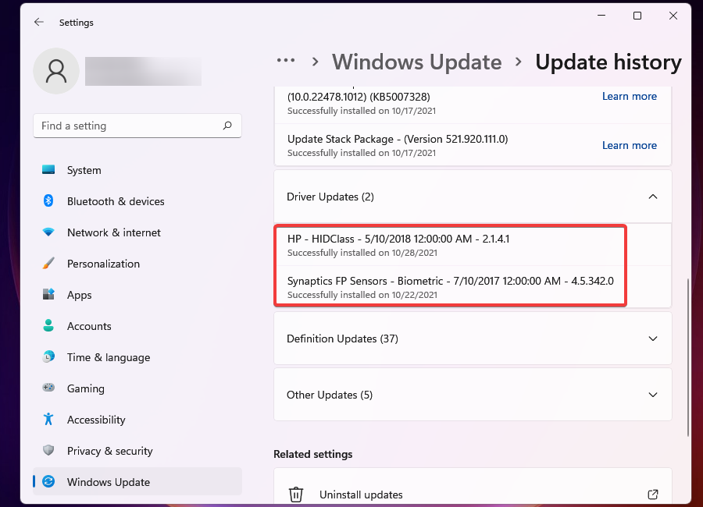
Task: Open System settings
Action: (x=137, y=170)
